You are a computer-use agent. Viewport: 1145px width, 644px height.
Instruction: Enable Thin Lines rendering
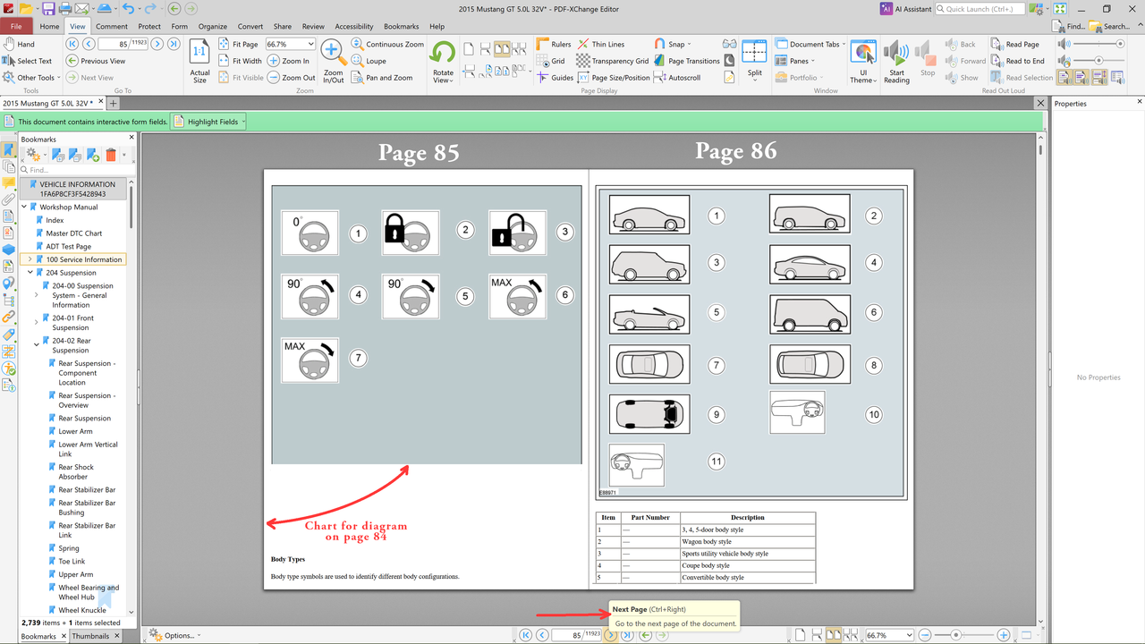tap(601, 44)
